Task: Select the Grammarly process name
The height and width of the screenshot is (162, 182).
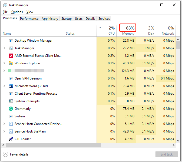Action: (23, 109)
